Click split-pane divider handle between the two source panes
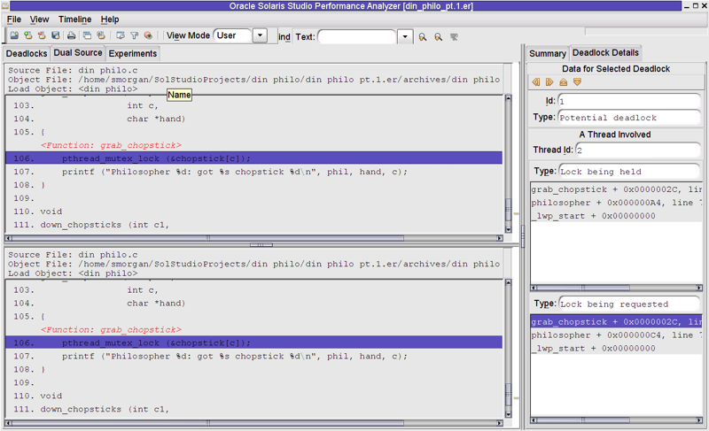Image resolution: width=709 pixels, height=431 pixels. tap(261, 244)
